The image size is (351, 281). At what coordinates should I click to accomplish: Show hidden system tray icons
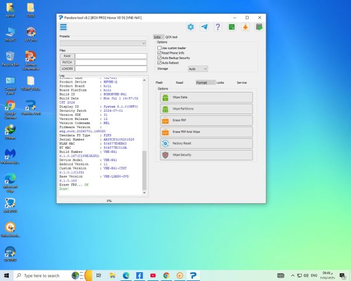292,275
